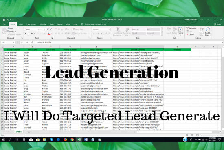
Task: Click the formula bar text
Action: click(44, 43)
